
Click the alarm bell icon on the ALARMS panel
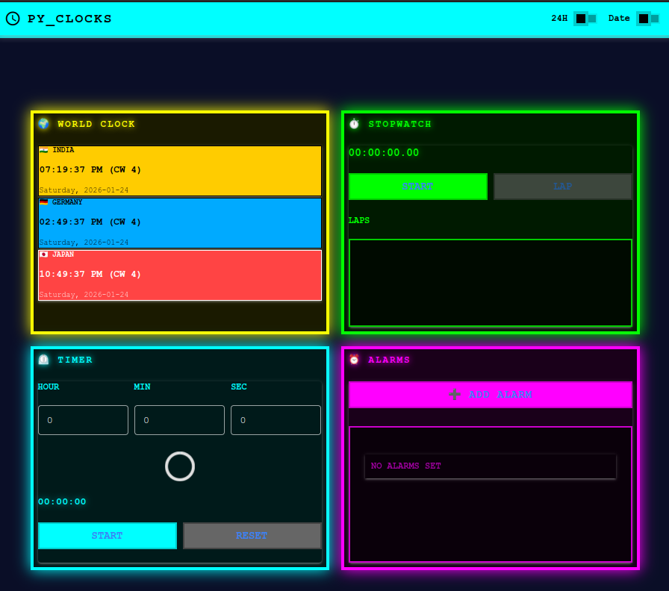[354, 360]
